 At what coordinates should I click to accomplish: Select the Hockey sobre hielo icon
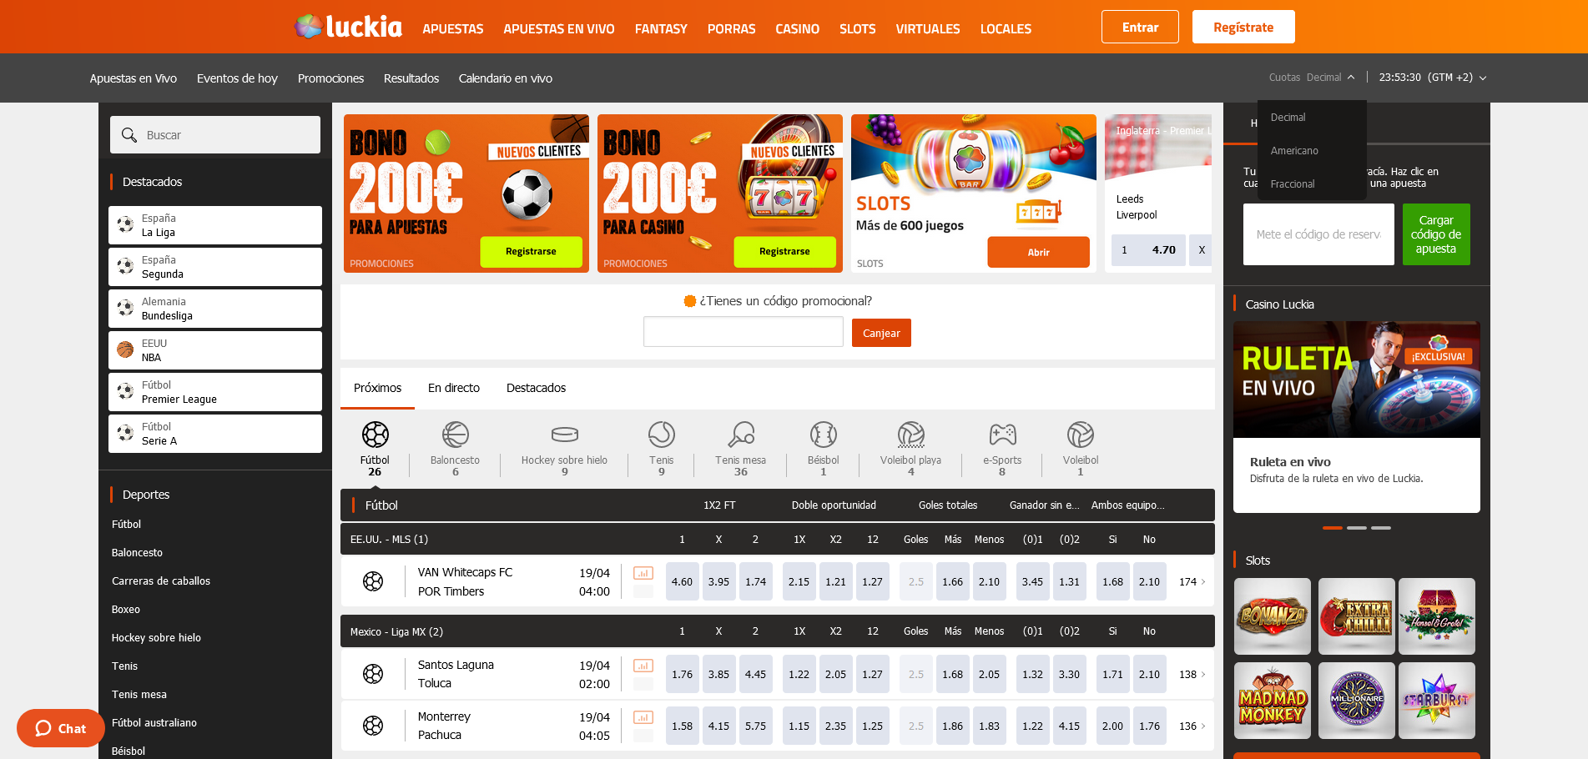(x=564, y=435)
